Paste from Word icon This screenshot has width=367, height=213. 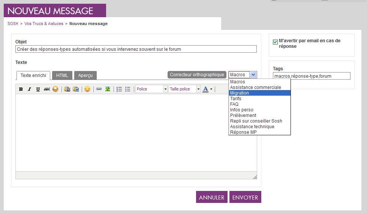pyautogui.click(x=76, y=89)
